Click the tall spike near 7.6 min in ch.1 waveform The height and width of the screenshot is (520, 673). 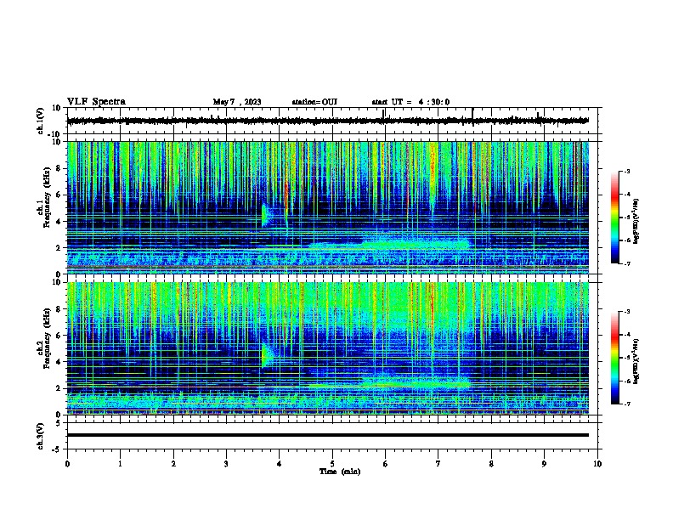(x=472, y=116)
